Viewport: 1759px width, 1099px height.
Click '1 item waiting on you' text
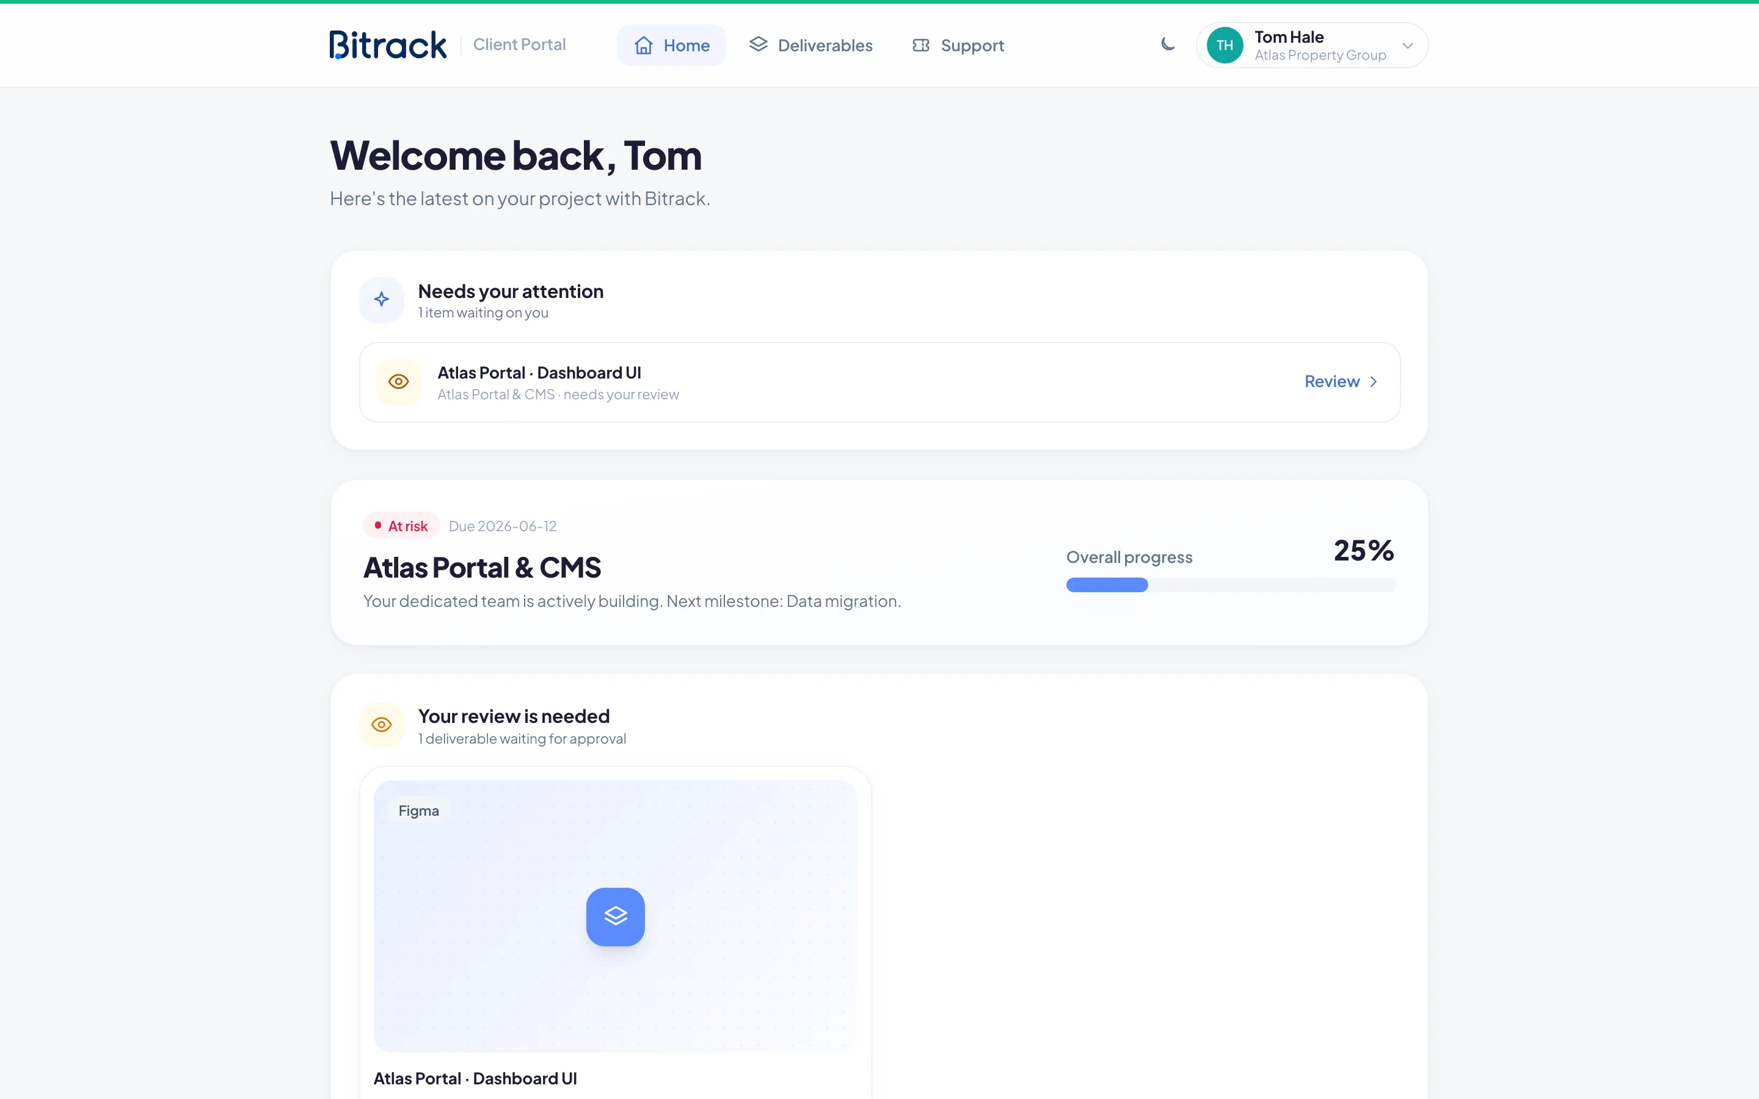pos(483,313)
